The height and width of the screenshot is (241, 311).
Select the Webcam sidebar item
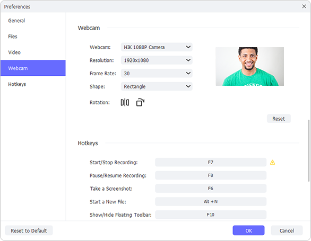click(x=33, y=68)
